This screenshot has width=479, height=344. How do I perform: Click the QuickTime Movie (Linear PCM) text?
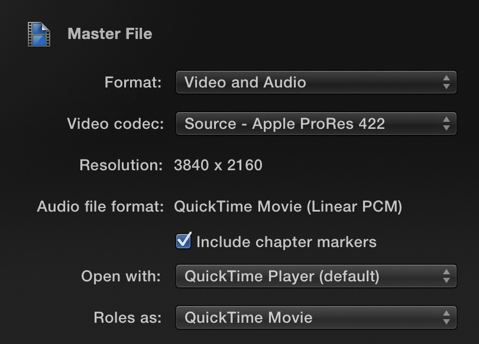[x=288, y=207]
